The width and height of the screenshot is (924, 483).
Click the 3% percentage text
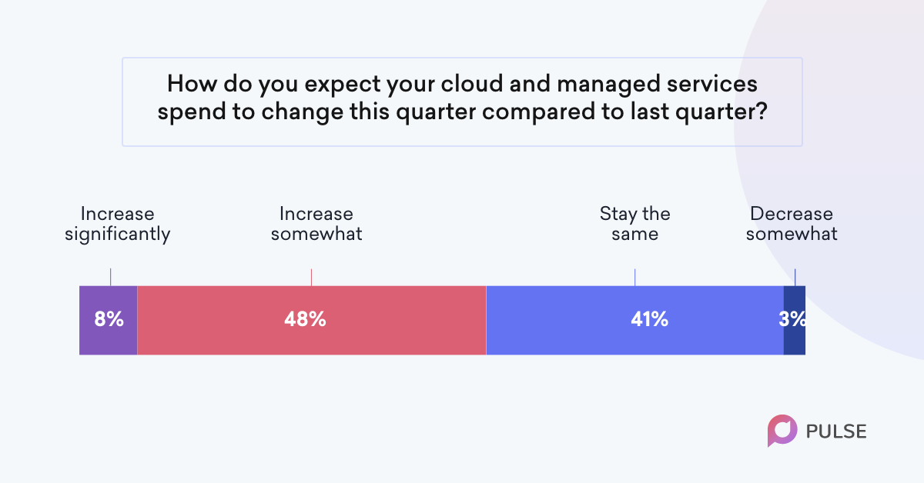(x=792, y=319)
